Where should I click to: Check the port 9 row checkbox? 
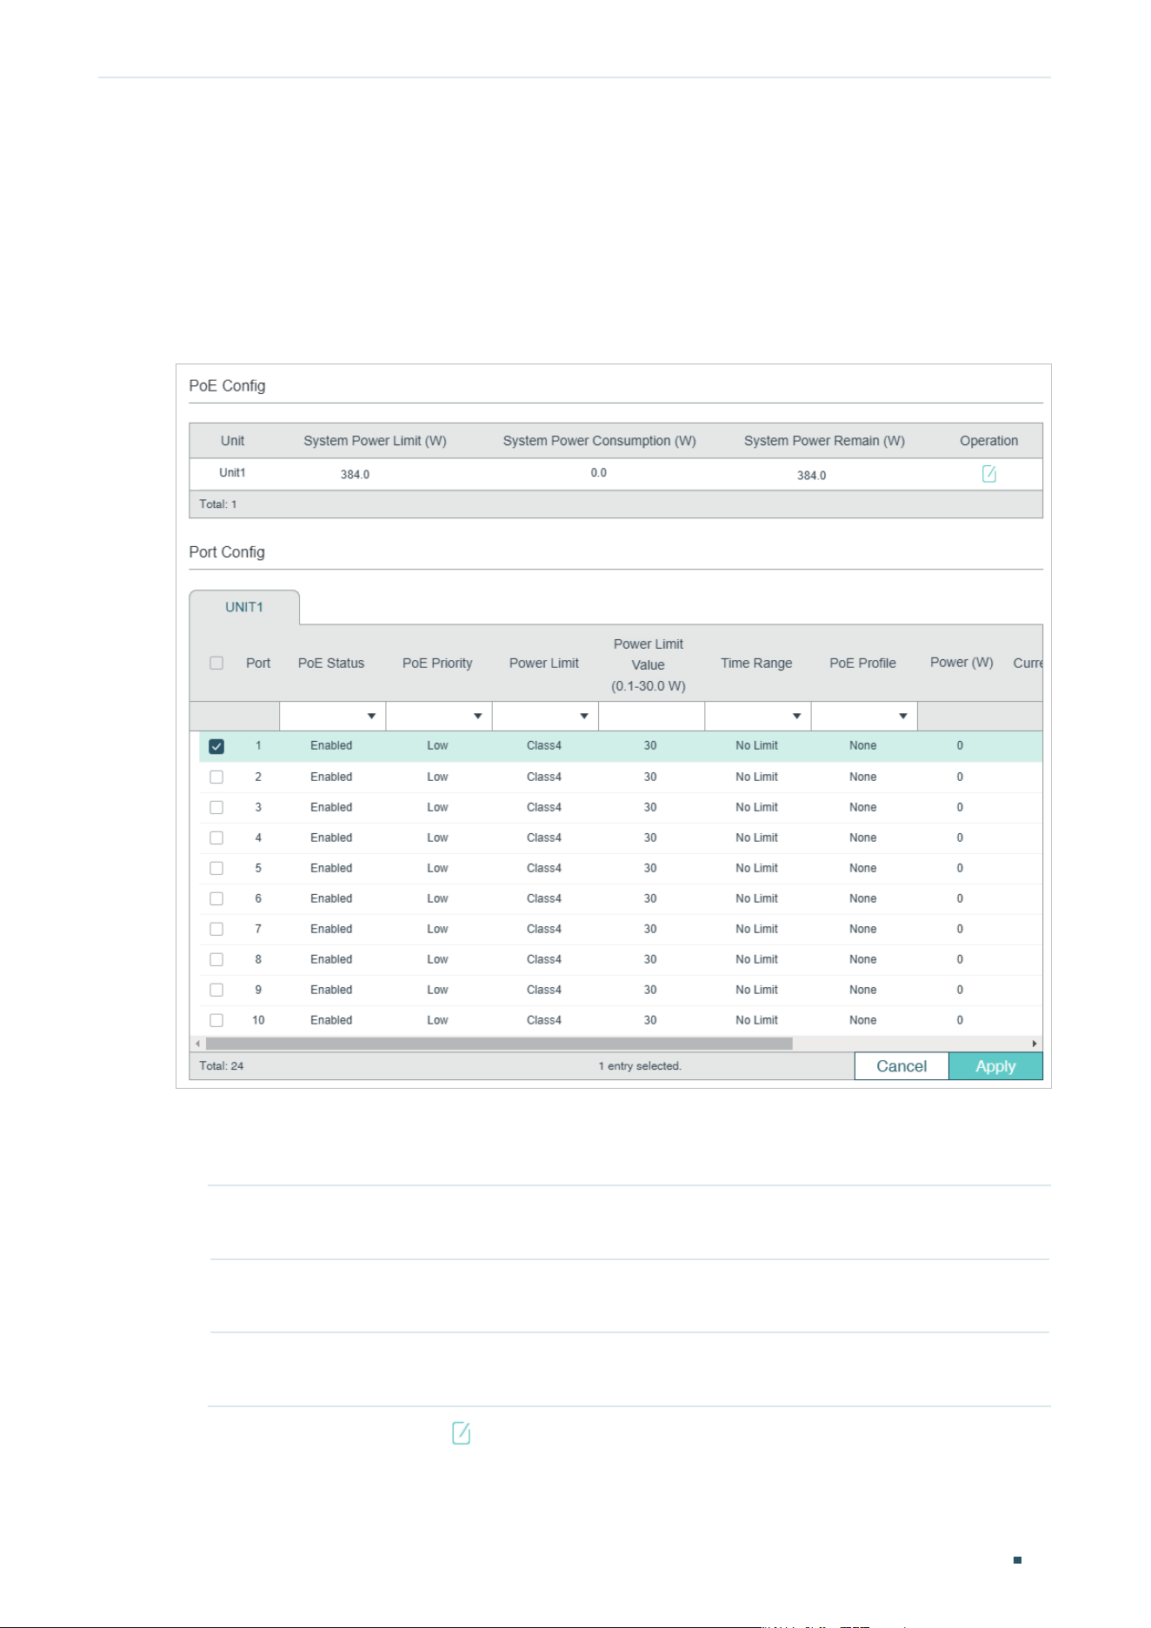216,990
